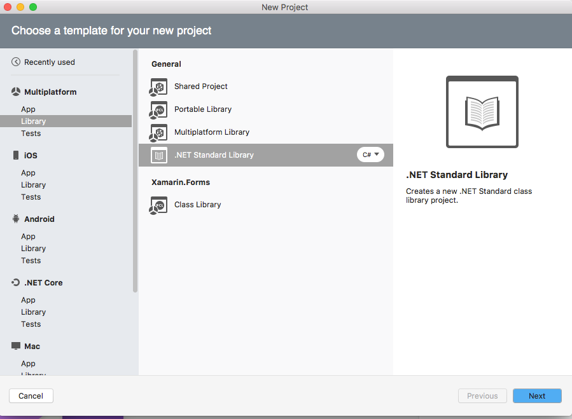572x419 pixels.
Task: Select Library under .NET Core
Action: point(34,312)
